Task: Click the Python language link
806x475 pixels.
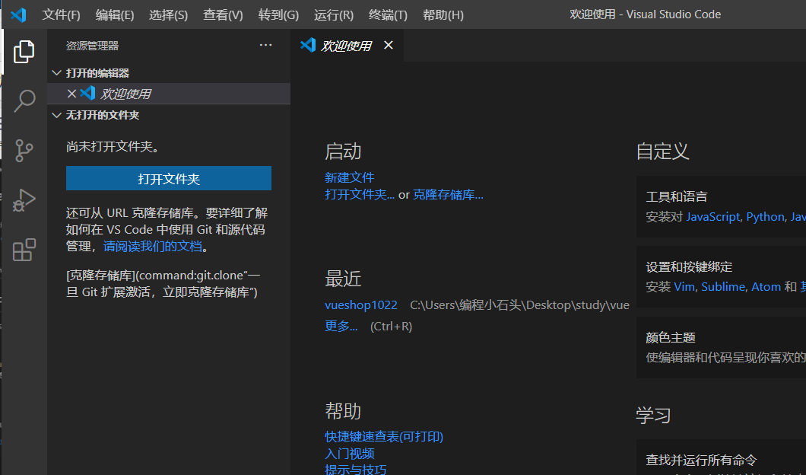Action: pos(766,217)
